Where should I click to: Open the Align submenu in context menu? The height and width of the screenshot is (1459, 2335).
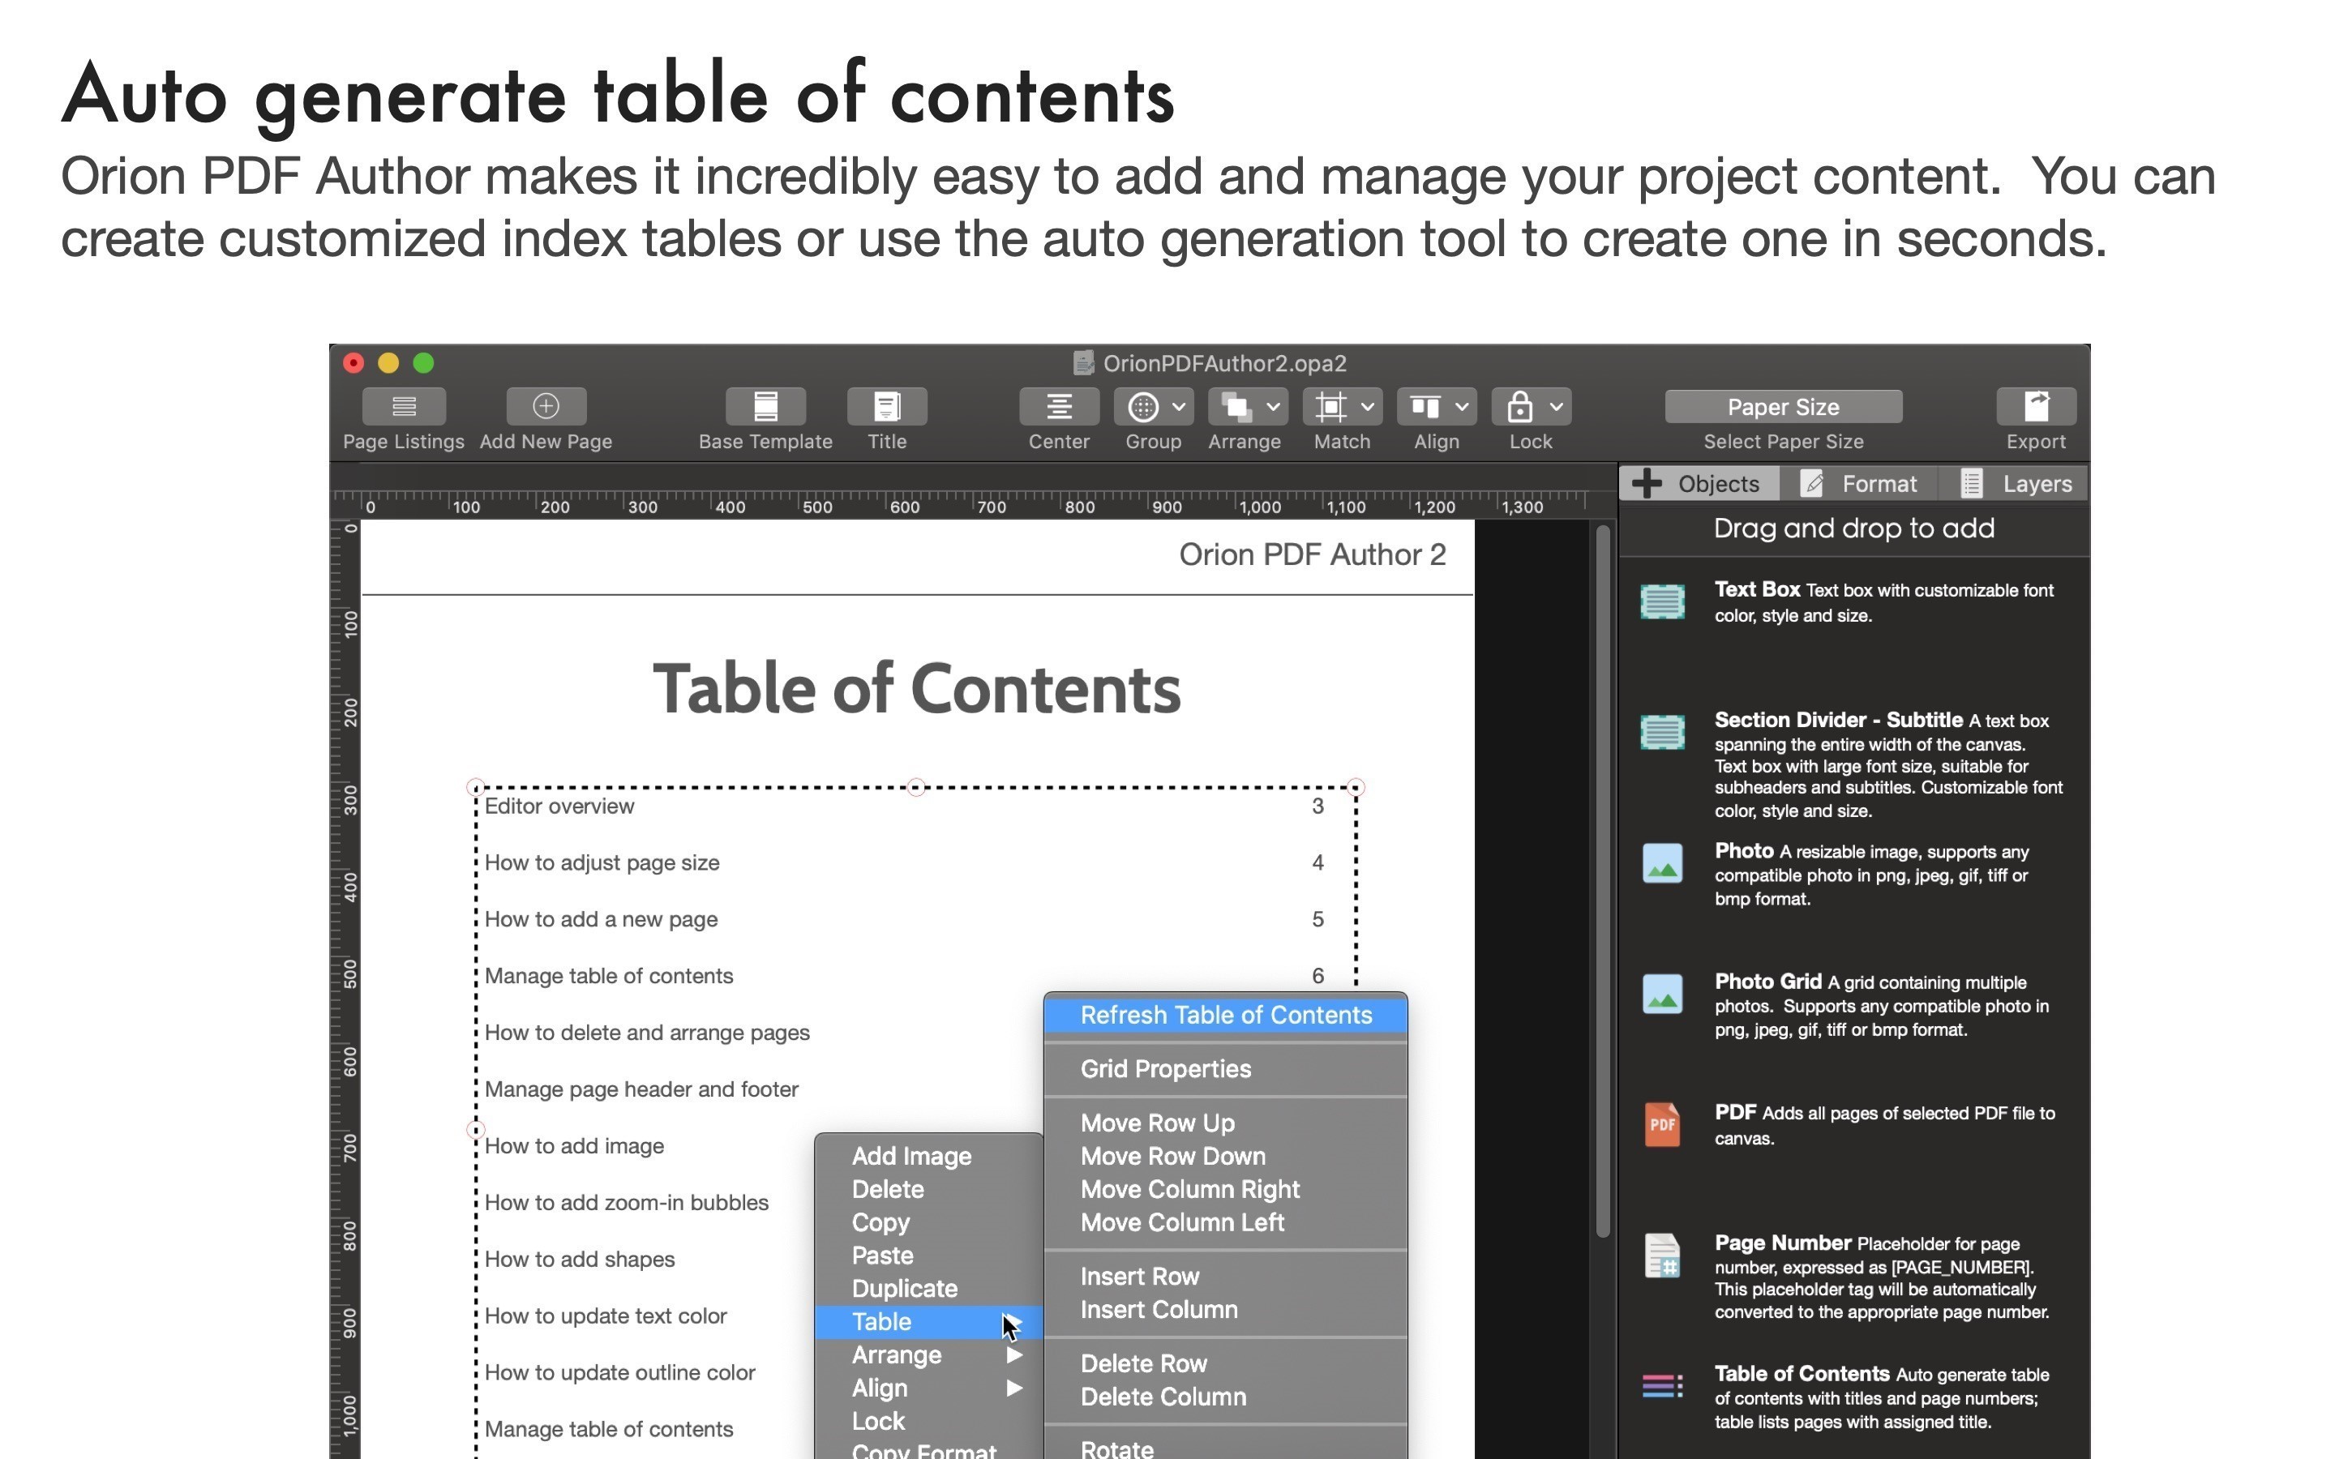928,1388
